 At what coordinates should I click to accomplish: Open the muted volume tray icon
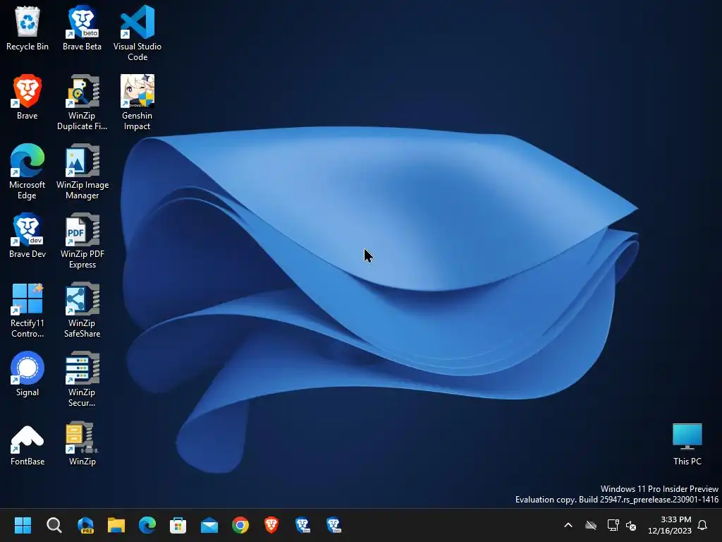point(631,525)
